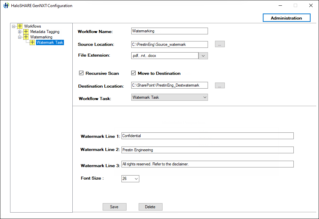The height and width of the screenshot is (219, 319).
Task: Collapse the Watermarking tree node
Action: (20, 37)
